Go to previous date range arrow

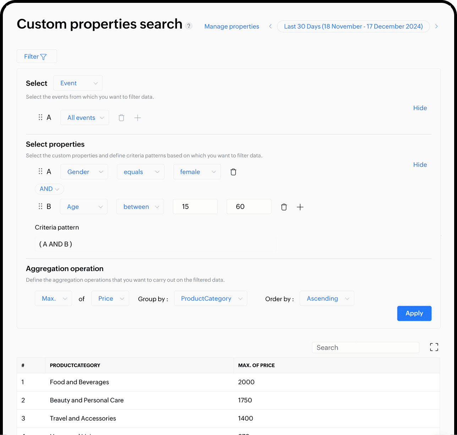click(x=270, y=26)
